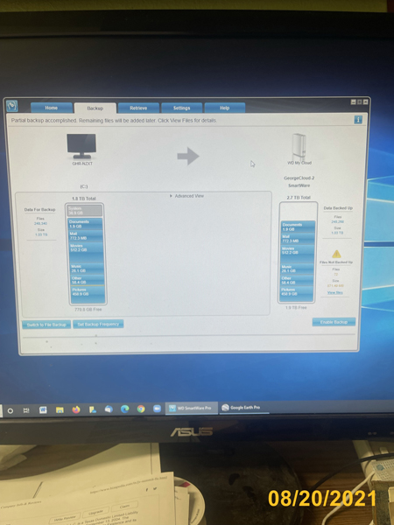Click Music segment on WD My Cloud gauge

(298, 269)
